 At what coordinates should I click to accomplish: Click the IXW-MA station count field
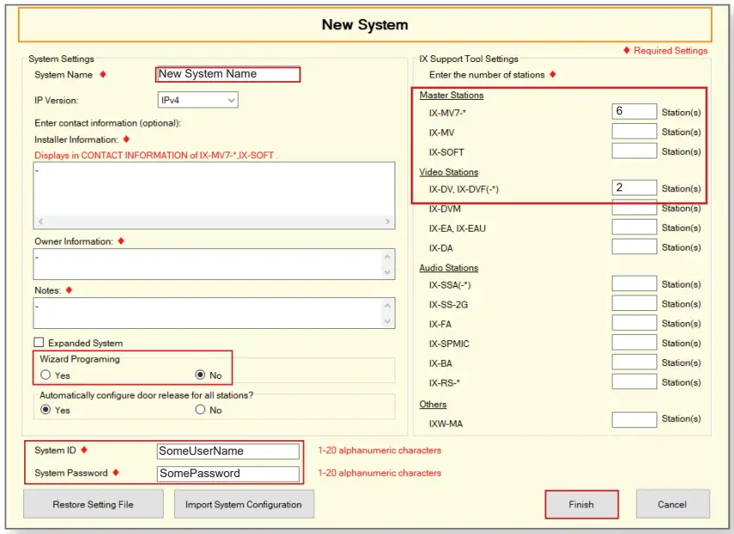[x=634, y=419]
